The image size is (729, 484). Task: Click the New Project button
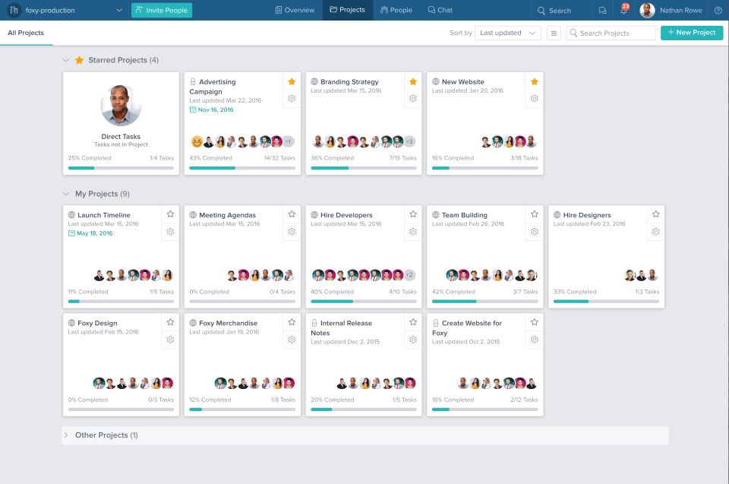tap(691, 33)
